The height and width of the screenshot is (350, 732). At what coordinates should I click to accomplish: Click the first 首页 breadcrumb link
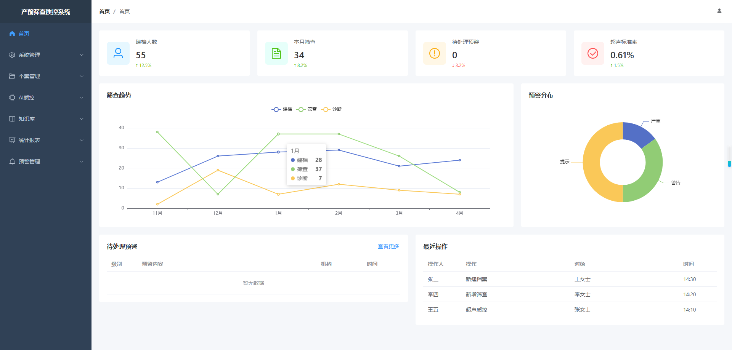click(x=104, y=11)
